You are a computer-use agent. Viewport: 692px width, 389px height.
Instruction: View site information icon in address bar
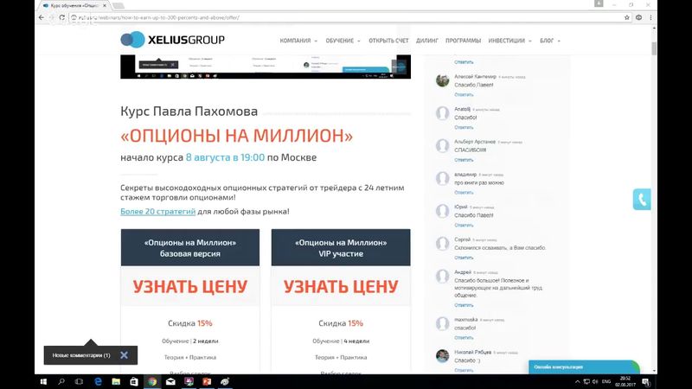74,17
